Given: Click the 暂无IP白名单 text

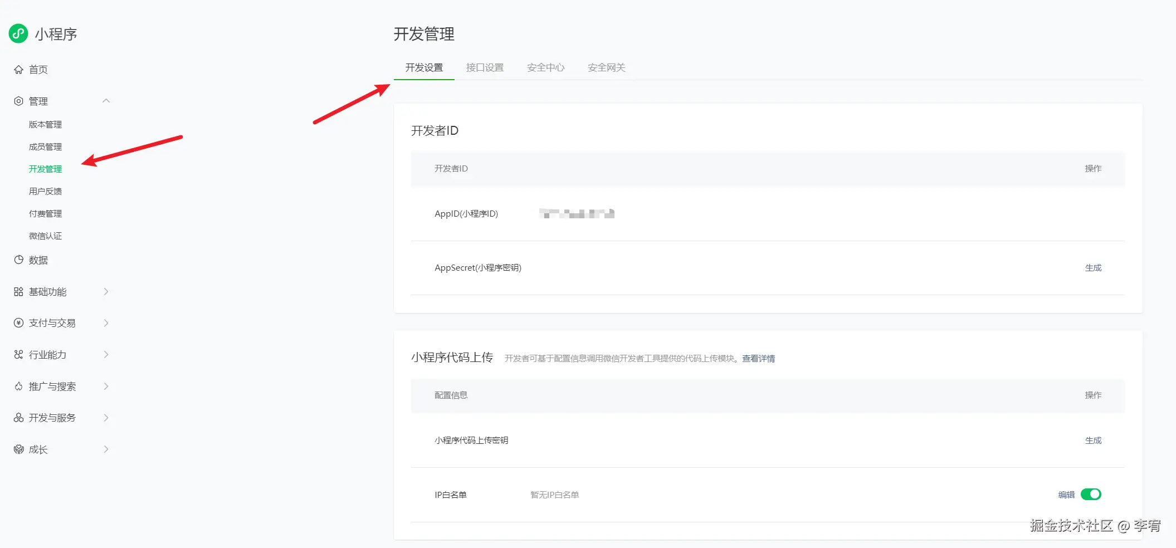Looking at the screenshot, I should point(554,495).
